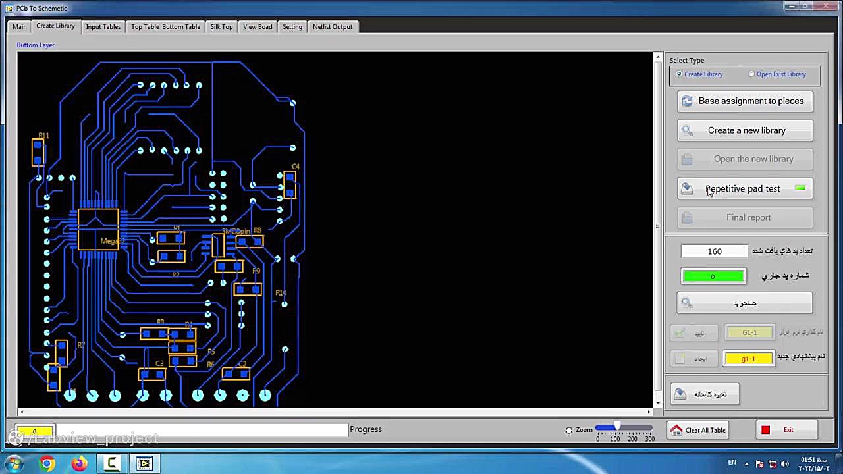This screenshot has height=474, width=843.
Task: Click the Open the new library button
Action: [745, 159]
